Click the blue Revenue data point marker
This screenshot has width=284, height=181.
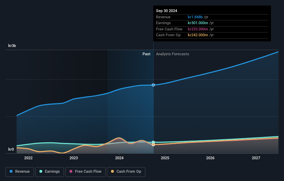click(x=153, y=85)
